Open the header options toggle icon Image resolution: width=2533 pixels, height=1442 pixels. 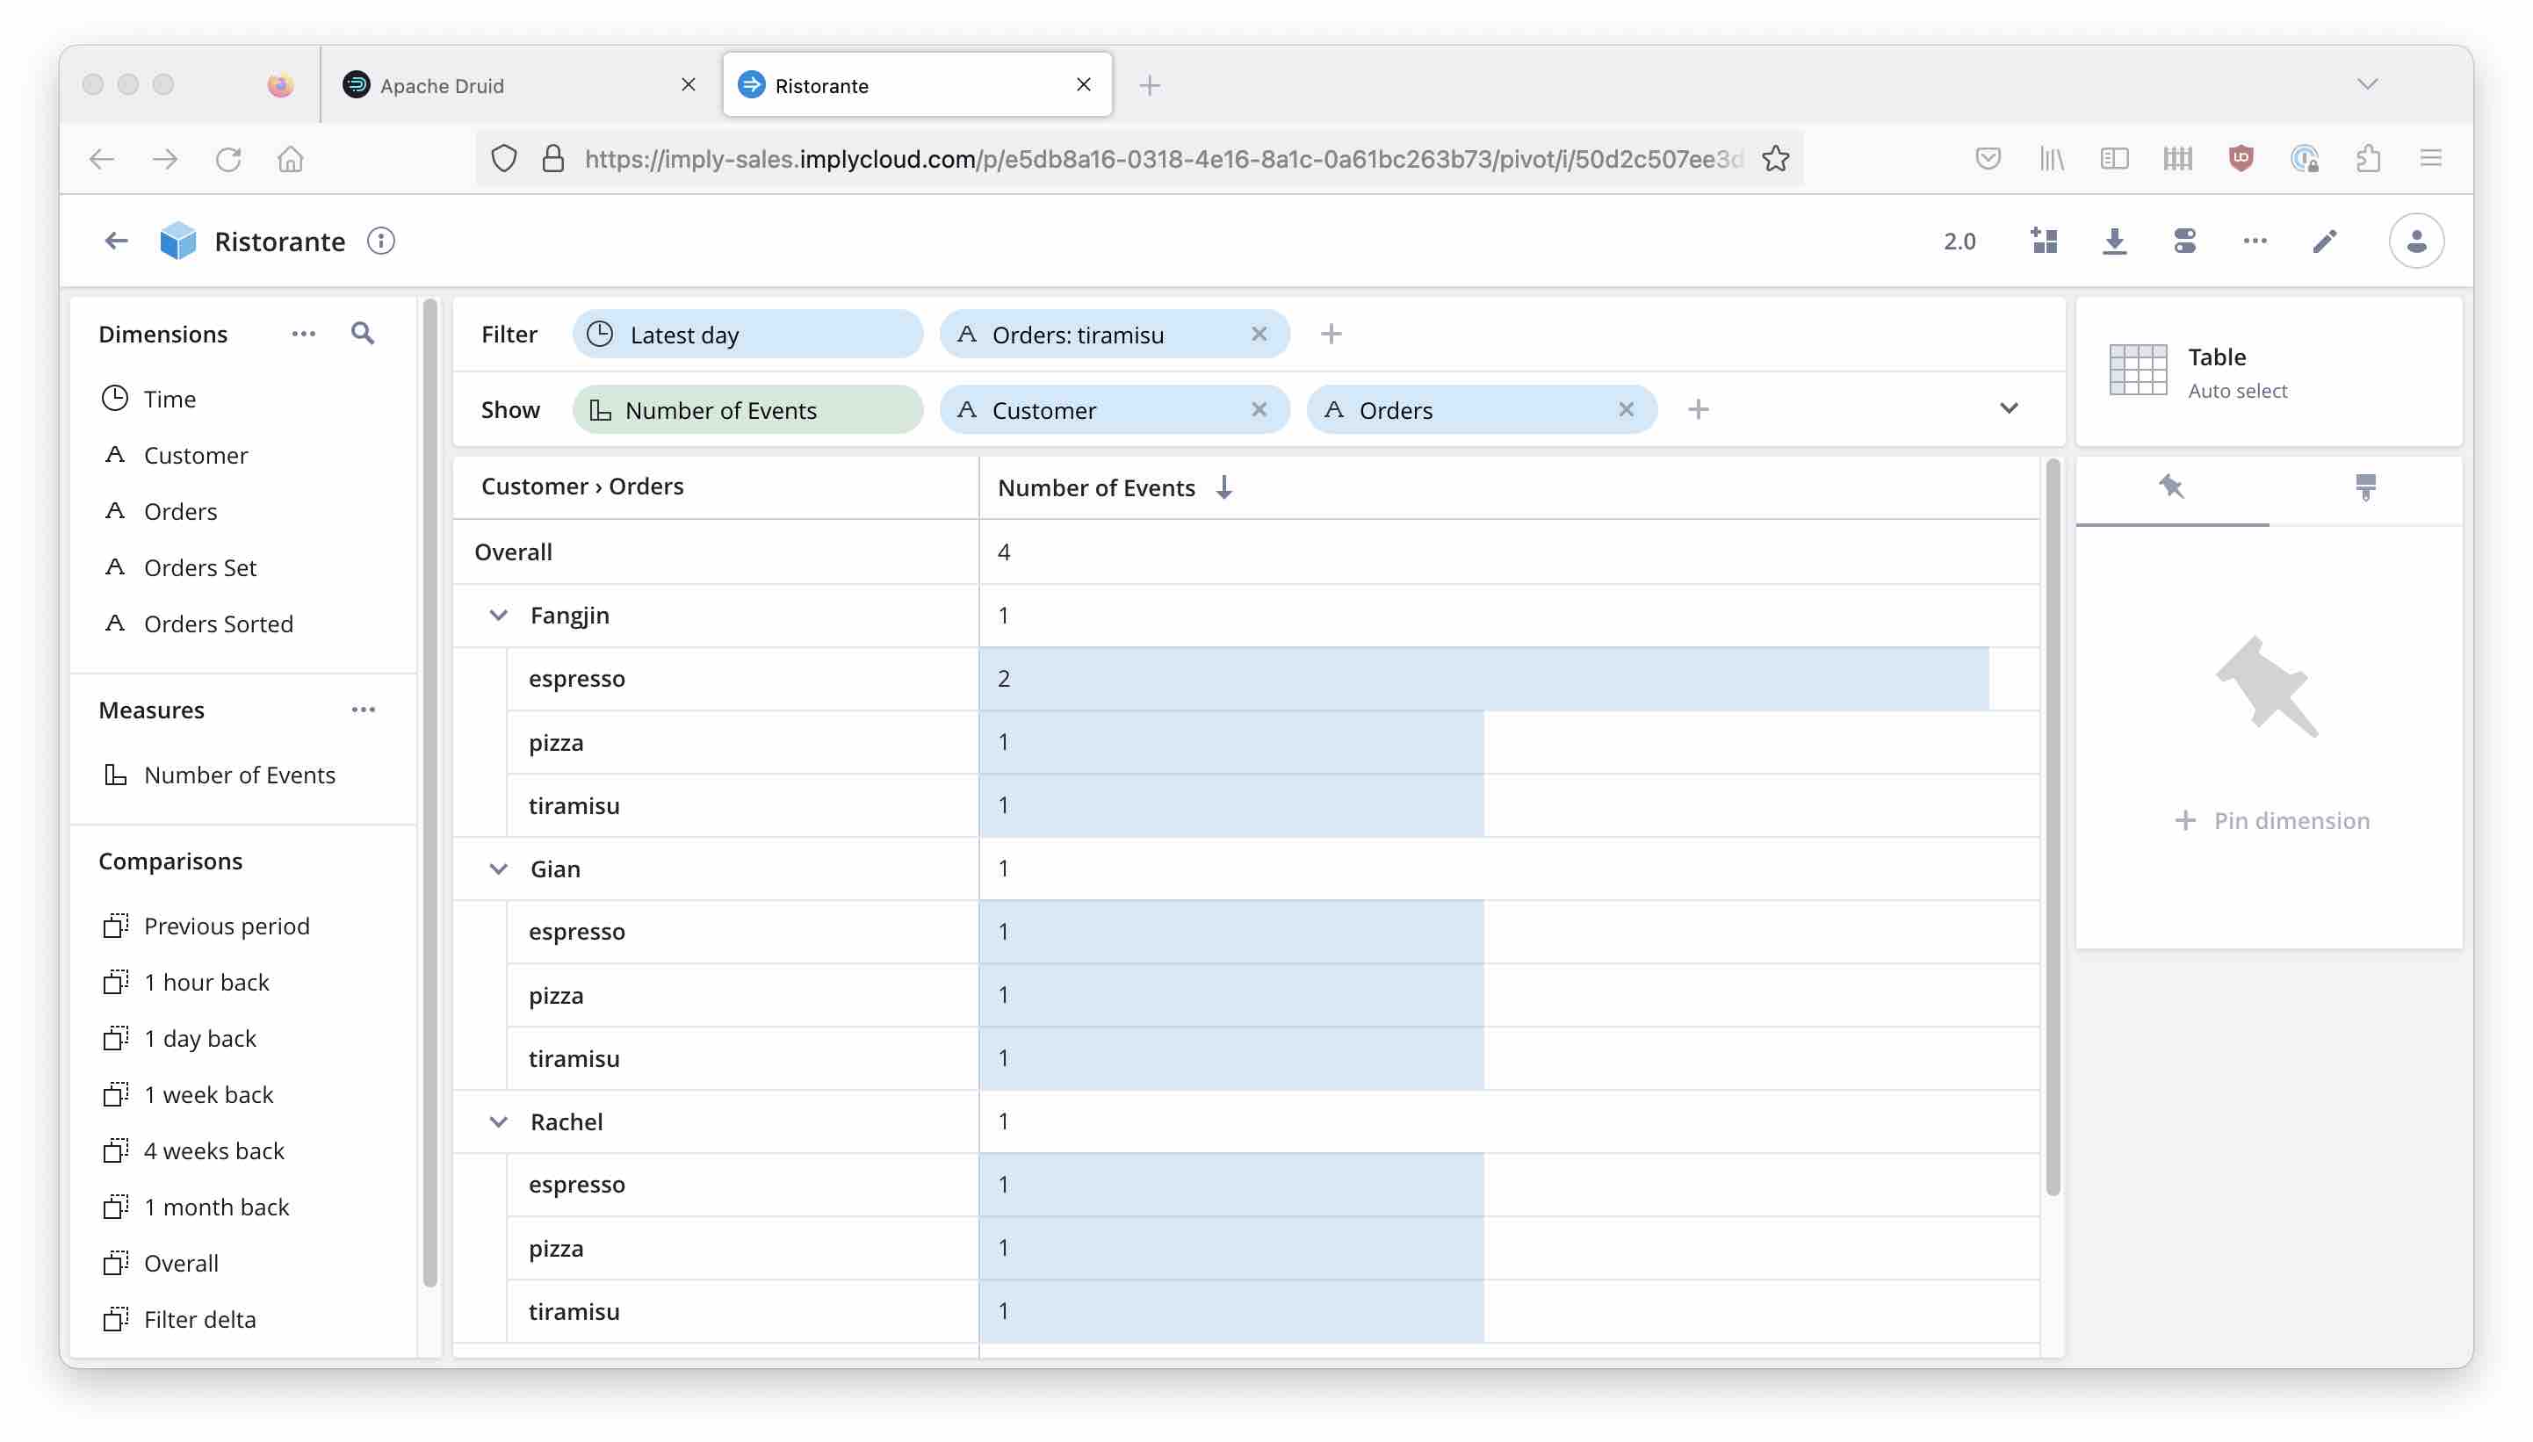tap(2184, 241)
